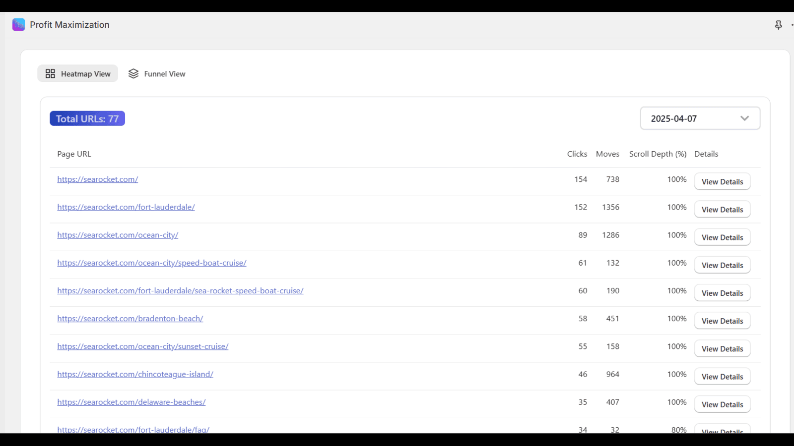Screen dimensions: 794x446
Task: Open the searocket.com/bradenton-beach/ link
Action: (x=130, y=318)
